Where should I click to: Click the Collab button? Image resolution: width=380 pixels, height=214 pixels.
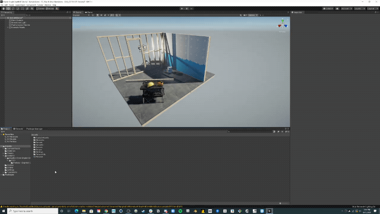(x=327, y=9)
